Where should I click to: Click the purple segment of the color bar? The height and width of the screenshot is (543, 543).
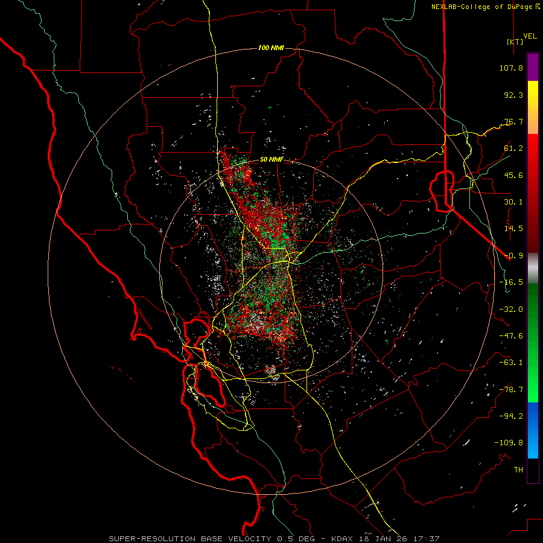(x=533, y=67)
